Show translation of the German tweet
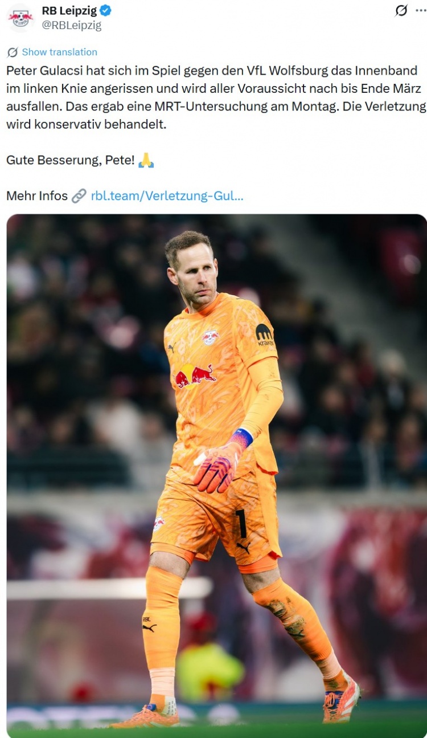427x738 pixels. coord(59,52)
